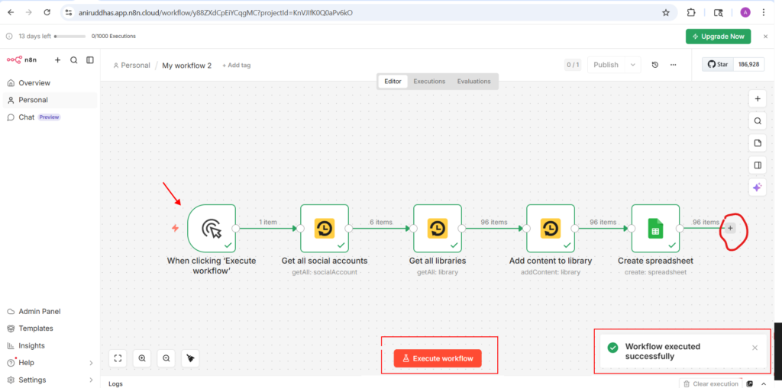This screenshot has height=388, width=782.
Task: Switch to the Evaluations tab
Action: 473,82
